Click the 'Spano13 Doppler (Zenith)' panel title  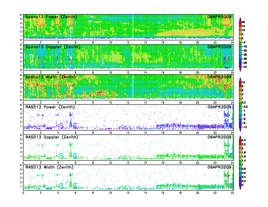[x=53, y=47]
